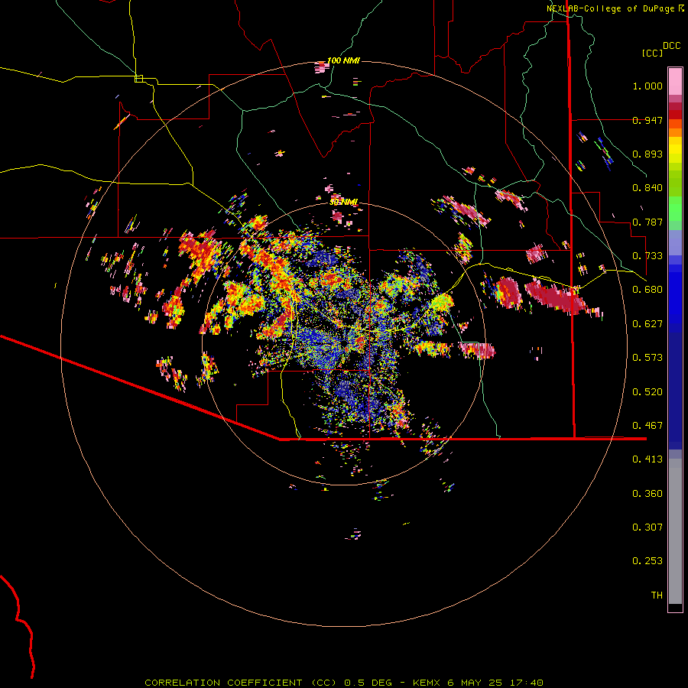Select the 0.787 legend value
Viewport: 688px width, 688px height.
pyautogui.click(x=647, y=222)
